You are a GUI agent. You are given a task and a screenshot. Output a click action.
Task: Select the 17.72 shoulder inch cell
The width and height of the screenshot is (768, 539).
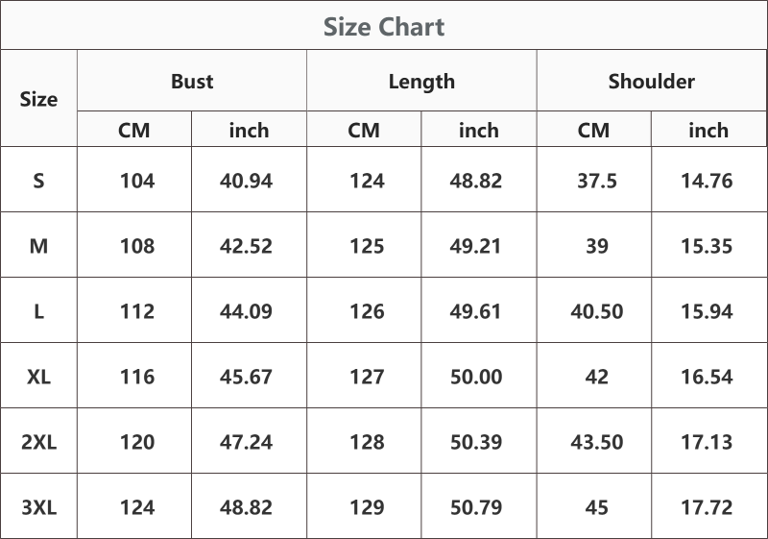click(x=707, y=507)
